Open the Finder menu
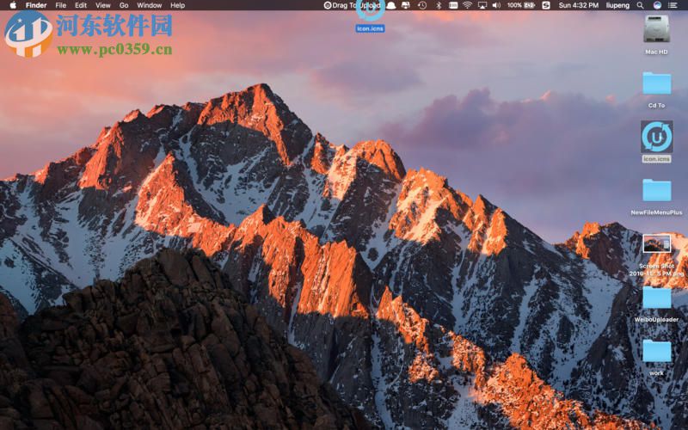The width and height of the screenshot is (688, 430). pyautogui.click(x=36, y=5)
